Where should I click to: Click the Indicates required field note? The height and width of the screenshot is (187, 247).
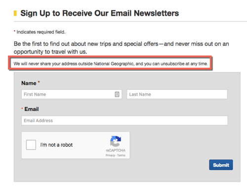point(40,32)
